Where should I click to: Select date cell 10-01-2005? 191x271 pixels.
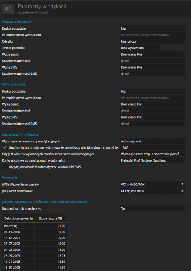pos(18,262)
